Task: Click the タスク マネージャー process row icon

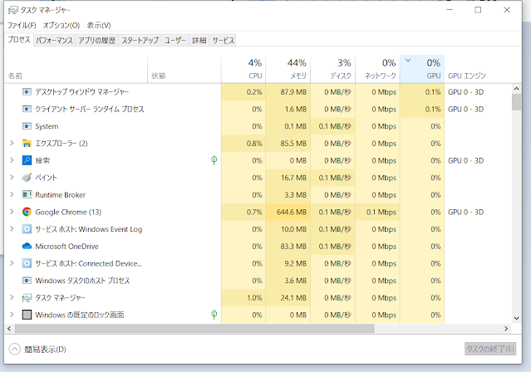Action: (27, 298)
